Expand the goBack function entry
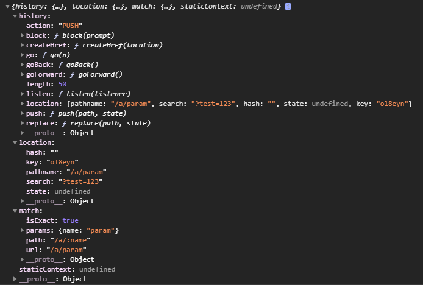Screen dimensions: 423x285 tap(22, 65)
